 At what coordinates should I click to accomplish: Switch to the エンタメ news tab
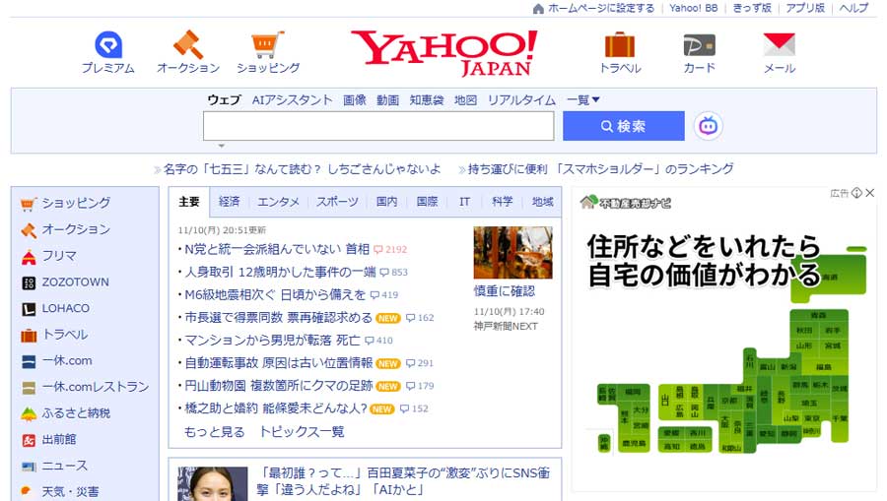point(278,202)
